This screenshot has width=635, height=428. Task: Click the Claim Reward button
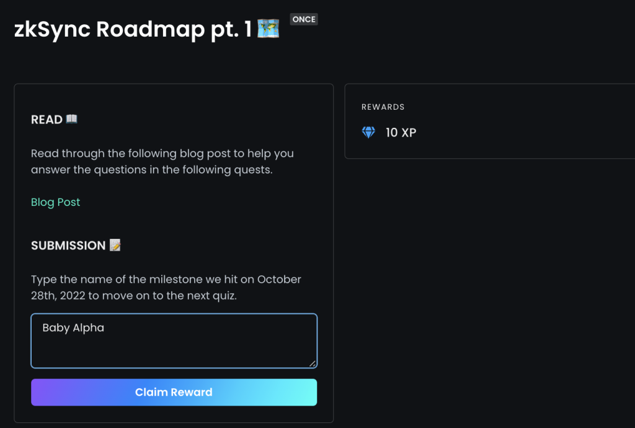[x=174, y=392]
